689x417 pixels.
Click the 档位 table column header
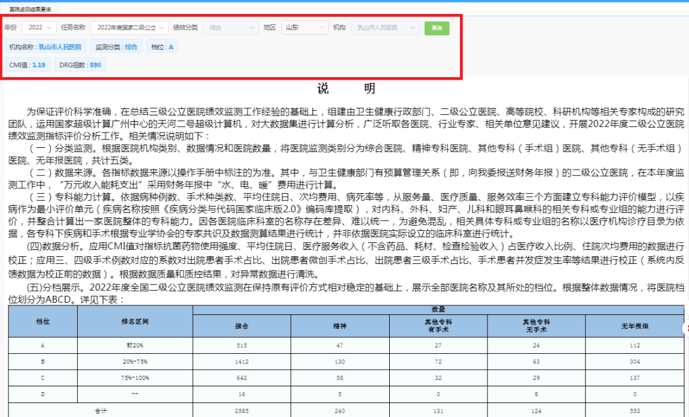(x=43, y=321)
